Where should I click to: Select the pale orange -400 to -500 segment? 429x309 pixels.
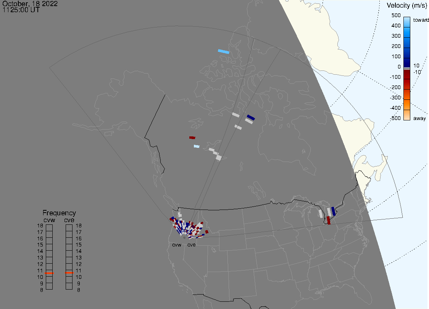[407, 115]
